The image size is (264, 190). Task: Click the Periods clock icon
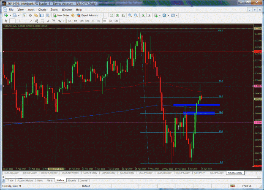[x=164, y=15]
